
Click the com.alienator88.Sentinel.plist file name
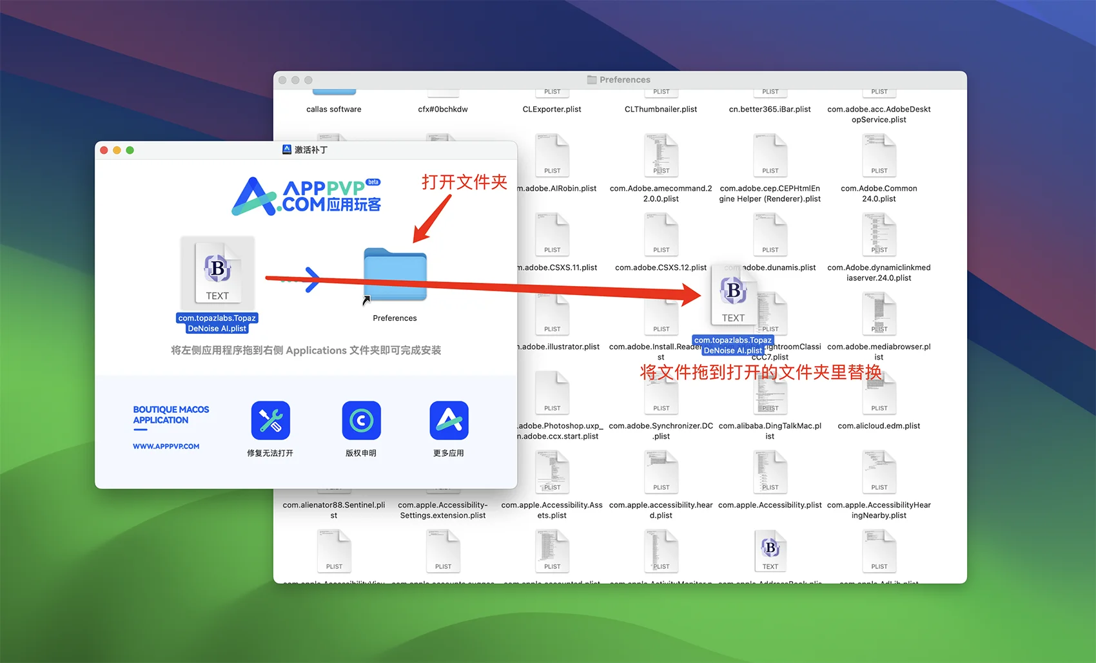(334, 510)
